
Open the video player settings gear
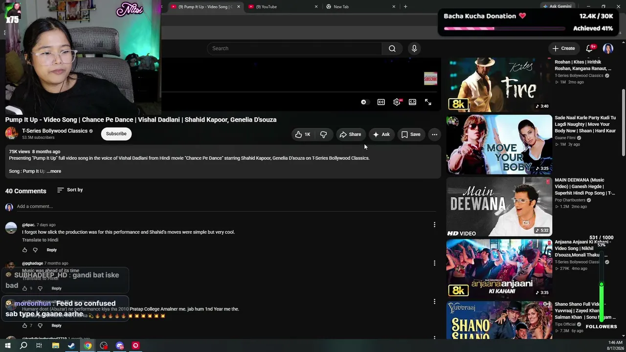pos(397,102)
